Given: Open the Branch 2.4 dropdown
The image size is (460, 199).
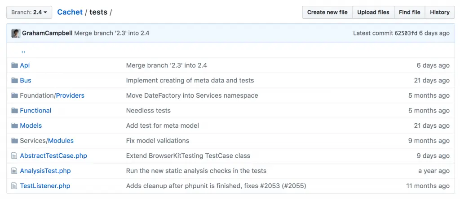Looking at the screenshot, I should click(29, 13).
